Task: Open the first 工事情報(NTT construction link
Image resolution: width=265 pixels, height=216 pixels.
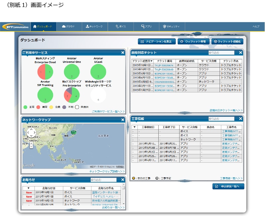Action: point(231,131)
